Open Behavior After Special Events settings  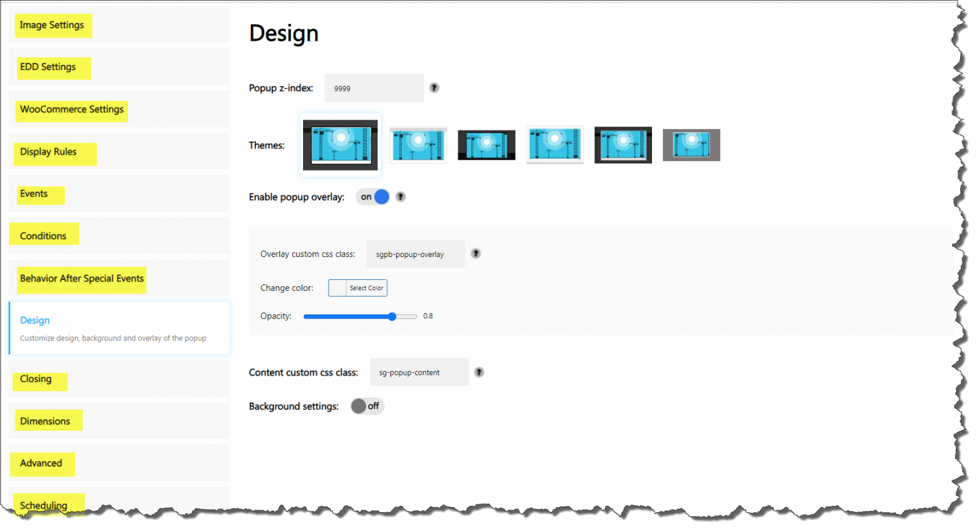(x=81, y=279)
